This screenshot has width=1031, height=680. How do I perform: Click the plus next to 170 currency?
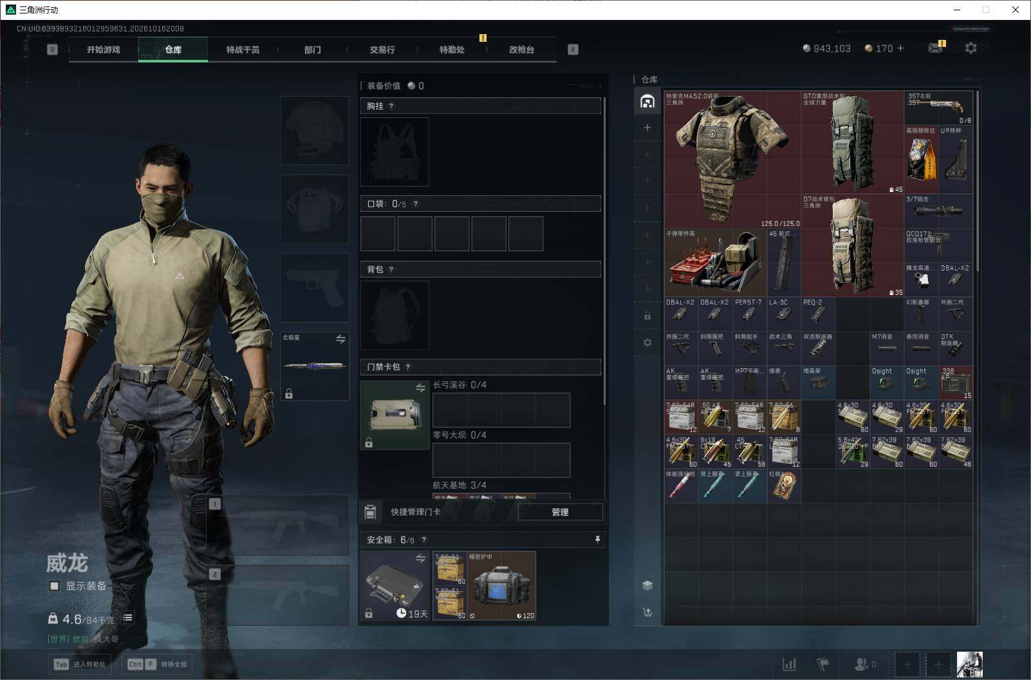pos(900,48)
